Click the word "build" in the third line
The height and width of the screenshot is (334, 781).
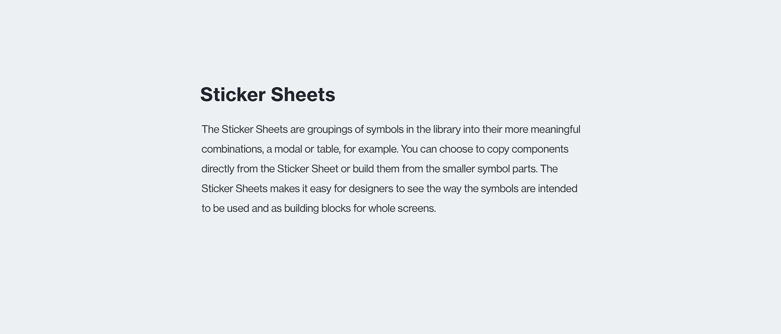coord(363,169)
